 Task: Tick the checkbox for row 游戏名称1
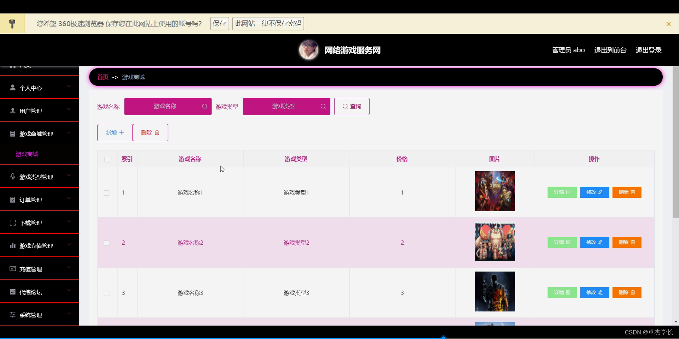click(107, 193)
